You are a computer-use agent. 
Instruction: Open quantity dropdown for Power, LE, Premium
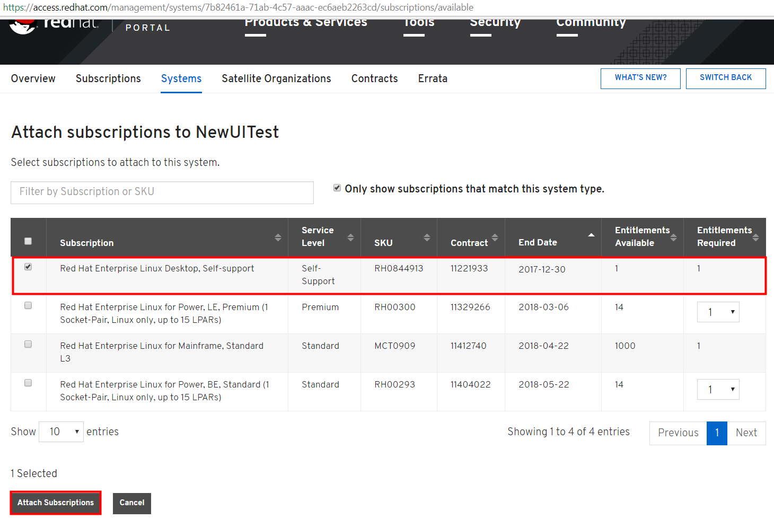pos(718,312)
